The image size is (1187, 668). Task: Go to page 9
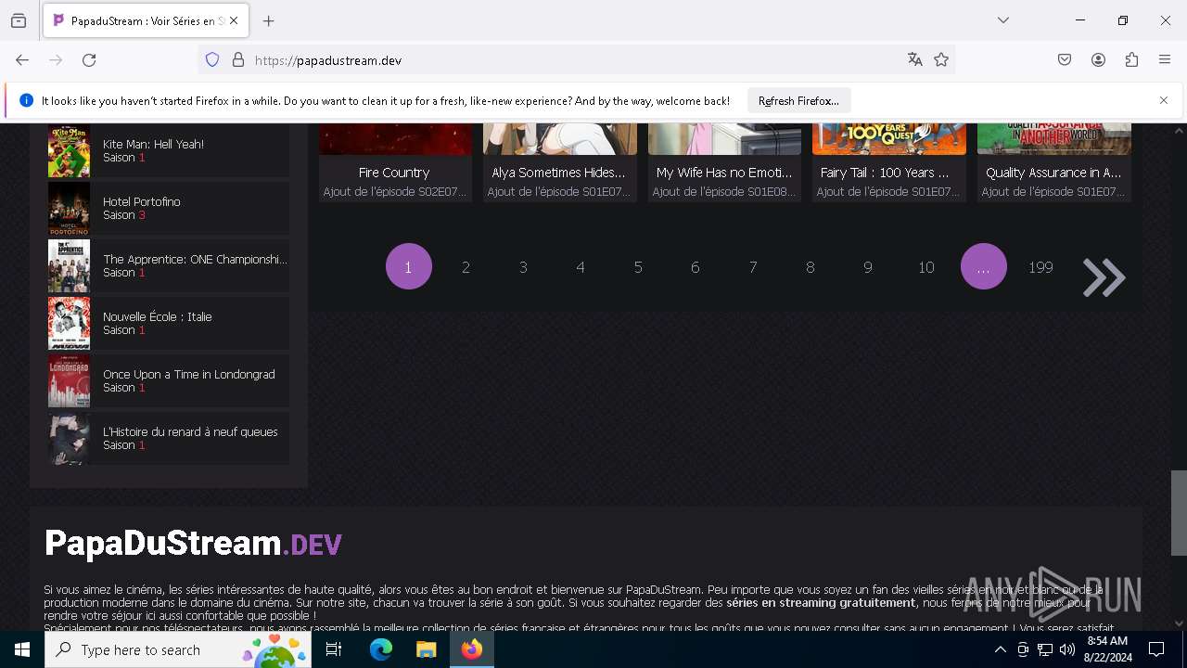868,267
